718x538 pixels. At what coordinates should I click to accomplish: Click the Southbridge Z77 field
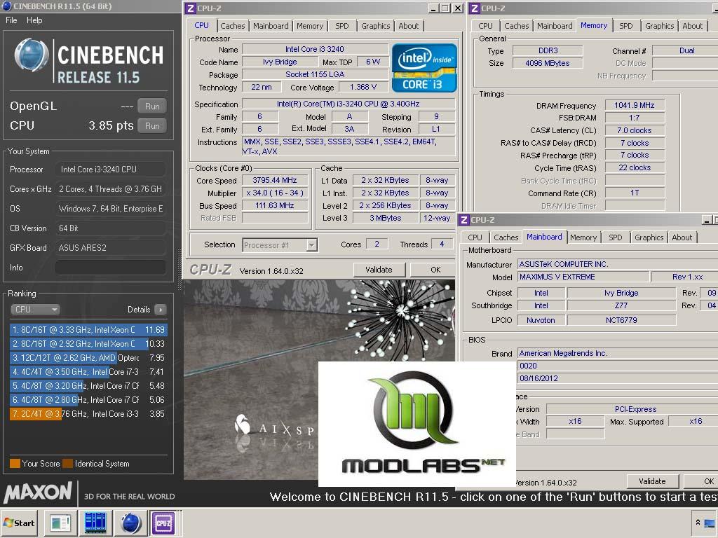pyautogui.click(x=621, y=305)
